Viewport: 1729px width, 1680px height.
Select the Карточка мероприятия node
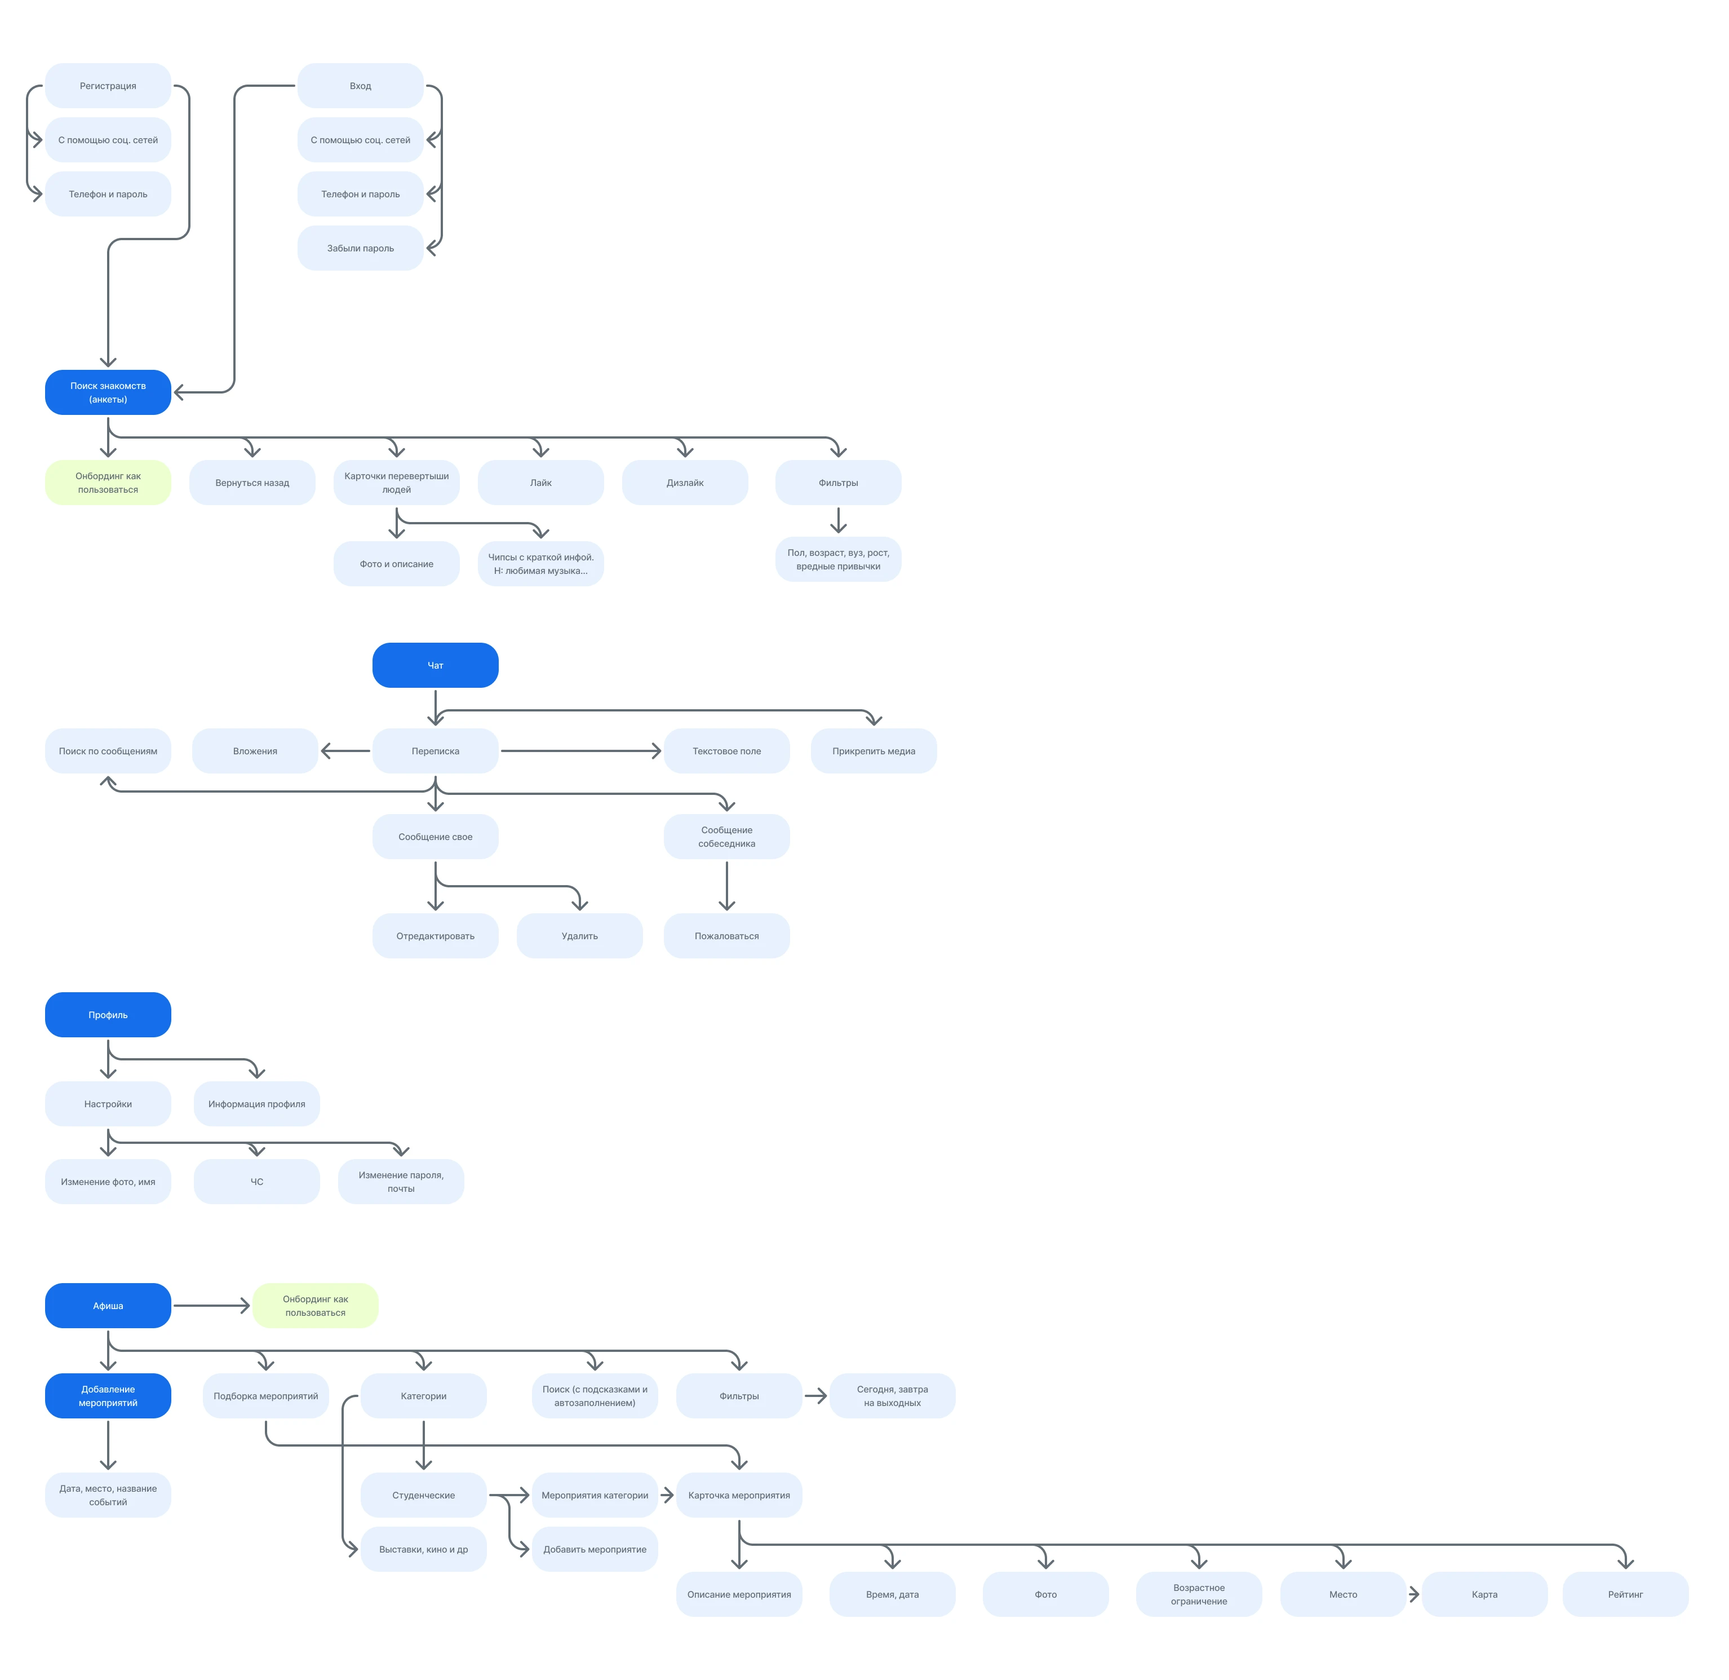pos(738,1496)
